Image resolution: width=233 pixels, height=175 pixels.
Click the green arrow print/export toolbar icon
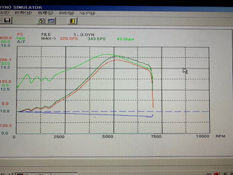pos(42,21)
